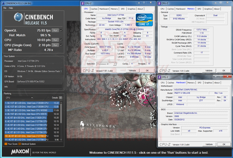
Task: Open Graphics tab in top-middle CPU-Z
Action: 131,9
